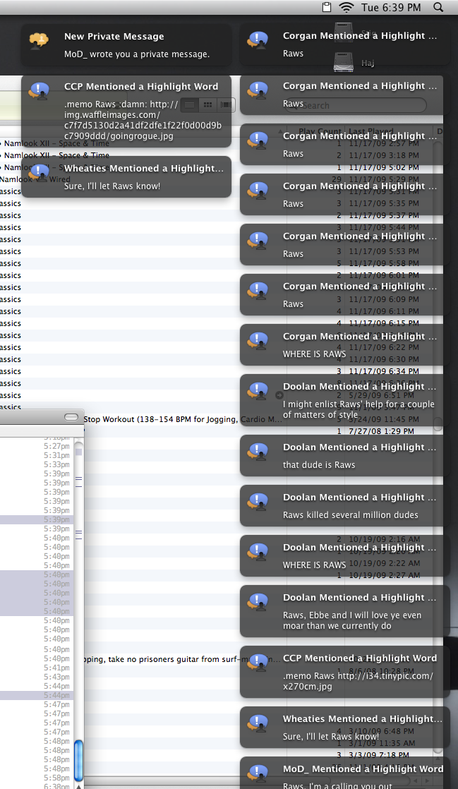
Task: Click the '11/17/09 3:18 PM' Last Played cell
Action: click(384, 155)
